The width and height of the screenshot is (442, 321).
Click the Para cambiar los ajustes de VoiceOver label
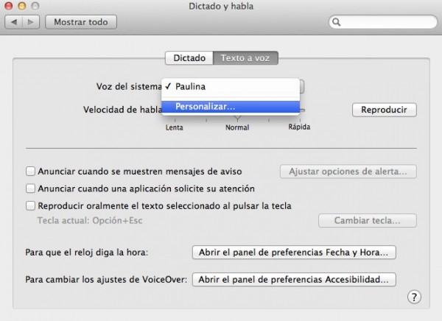[x=106, y=280]
